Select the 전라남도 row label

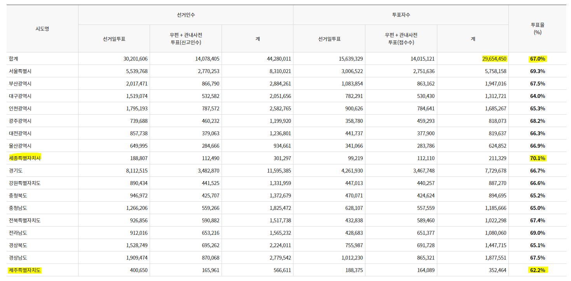pyautogui.click(x=18, y=233)
